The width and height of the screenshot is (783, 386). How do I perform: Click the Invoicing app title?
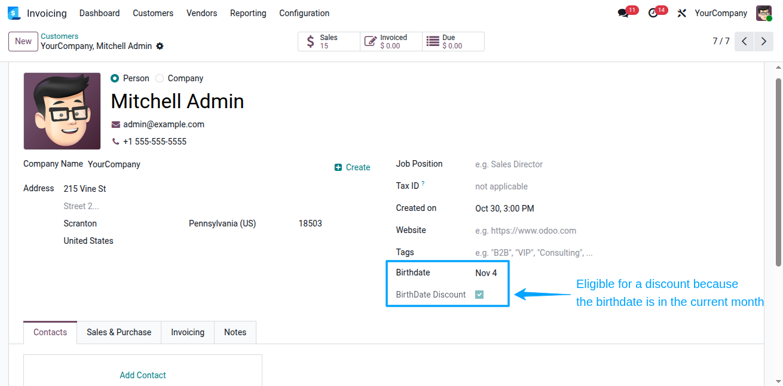coord(47,13)
